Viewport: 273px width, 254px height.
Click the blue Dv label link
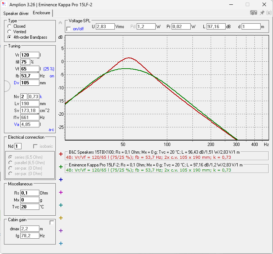[16, 83]
